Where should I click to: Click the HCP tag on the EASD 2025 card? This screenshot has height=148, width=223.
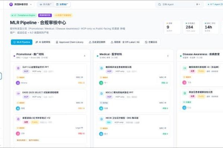coord(26,97)
